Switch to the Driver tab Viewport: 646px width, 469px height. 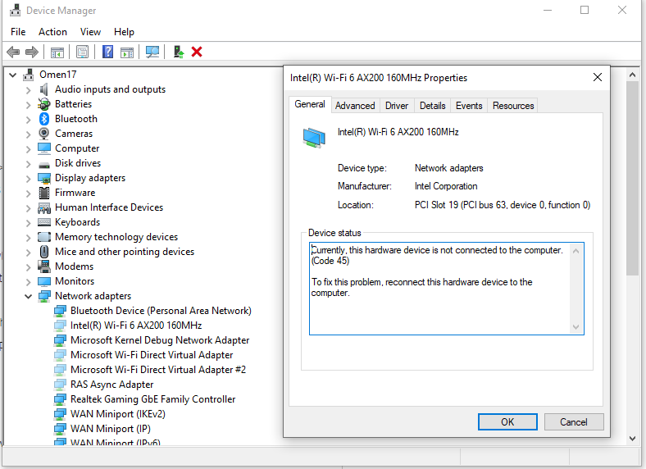pos(396,106)
